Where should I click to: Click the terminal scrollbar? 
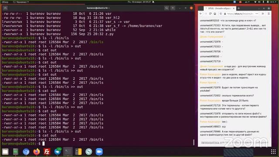[194, 142]
